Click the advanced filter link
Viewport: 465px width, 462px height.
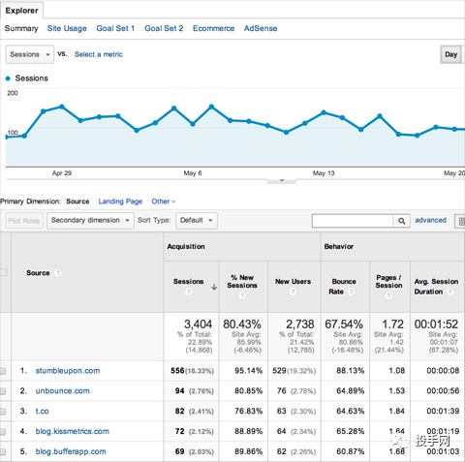[x=430, y=220]
